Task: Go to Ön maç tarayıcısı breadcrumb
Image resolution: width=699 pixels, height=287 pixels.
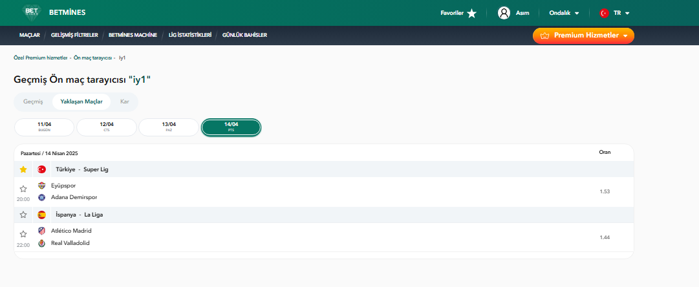Action: coord(92,58)
